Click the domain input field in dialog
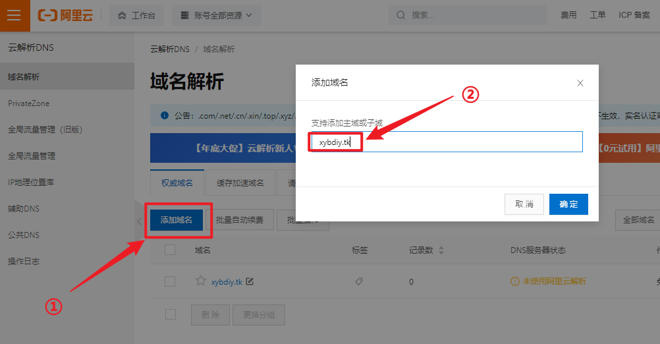This screenshot has width=660, height=344. tap(447, 142)
